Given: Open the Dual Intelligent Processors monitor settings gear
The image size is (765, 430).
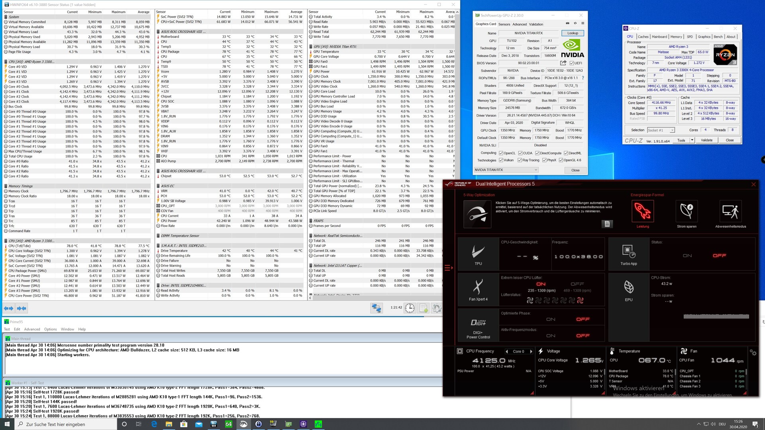Looking at the screenshot, I should [753, 353].
